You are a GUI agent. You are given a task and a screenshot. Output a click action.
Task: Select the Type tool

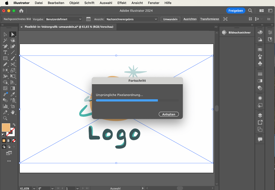click(5, 52)
